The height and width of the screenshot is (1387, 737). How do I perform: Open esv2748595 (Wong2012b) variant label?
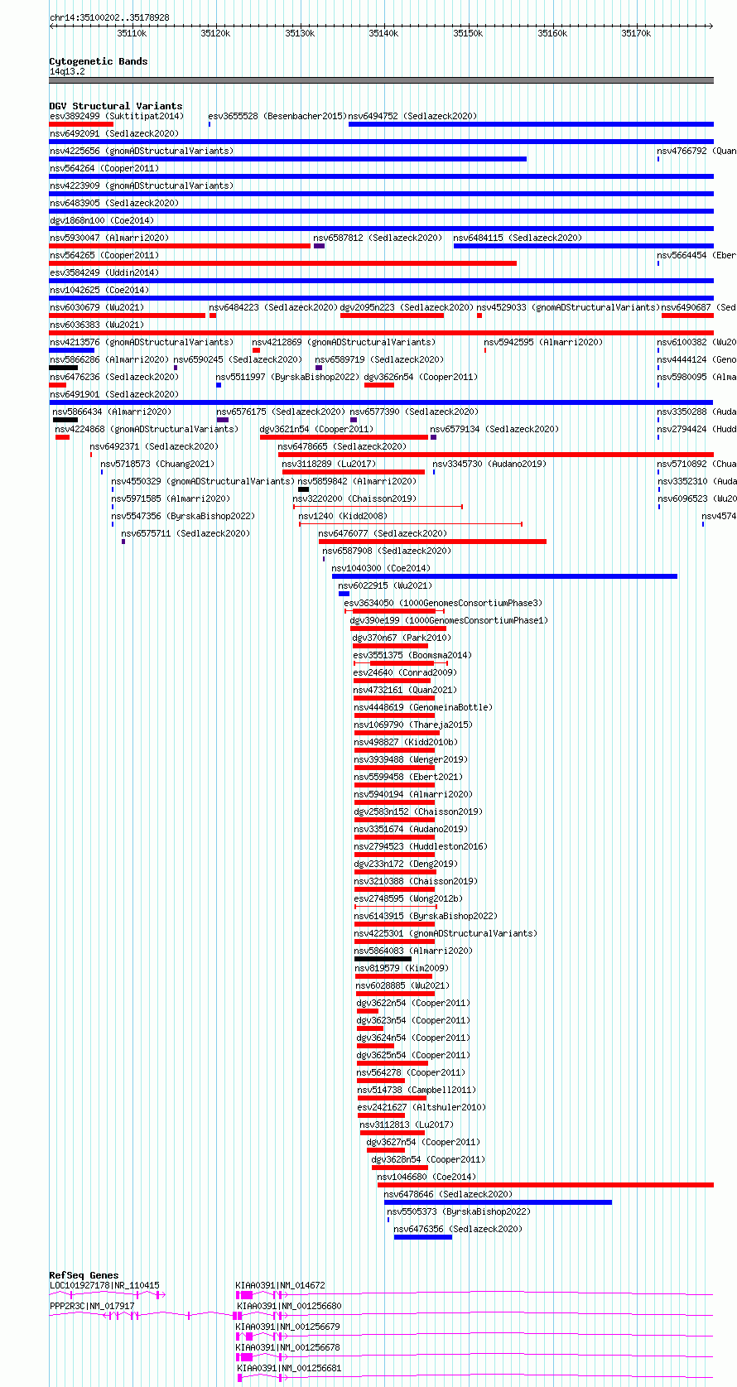[x=408, y=898]
